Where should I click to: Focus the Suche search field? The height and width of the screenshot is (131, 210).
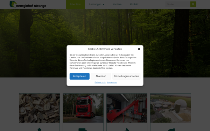[x=178, y=5]
